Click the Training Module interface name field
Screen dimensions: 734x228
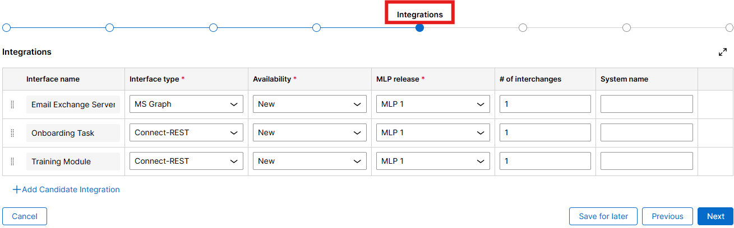73,161
